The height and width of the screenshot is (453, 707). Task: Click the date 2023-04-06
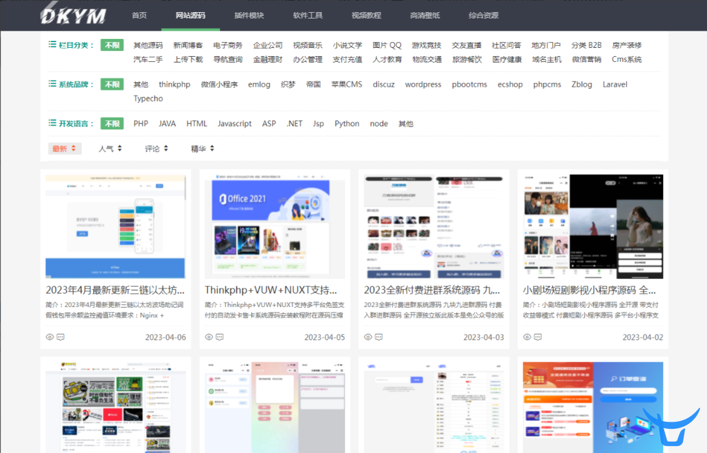pyautogui.click(x=166, y=337)
